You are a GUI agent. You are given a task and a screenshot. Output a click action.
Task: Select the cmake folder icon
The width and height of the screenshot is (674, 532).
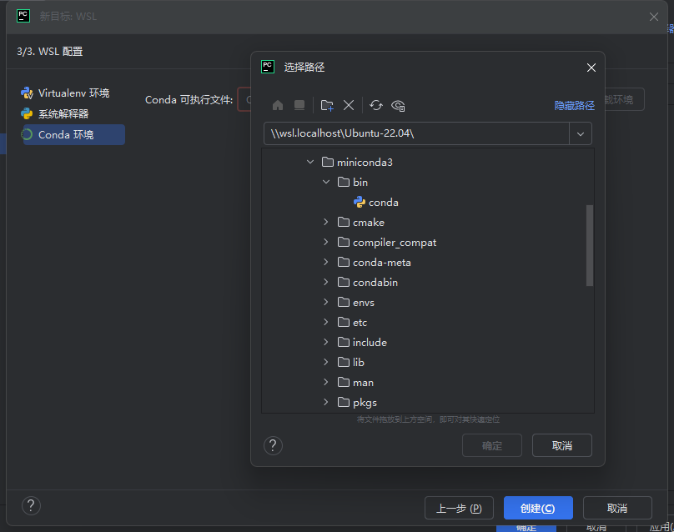tap(344, 222)
